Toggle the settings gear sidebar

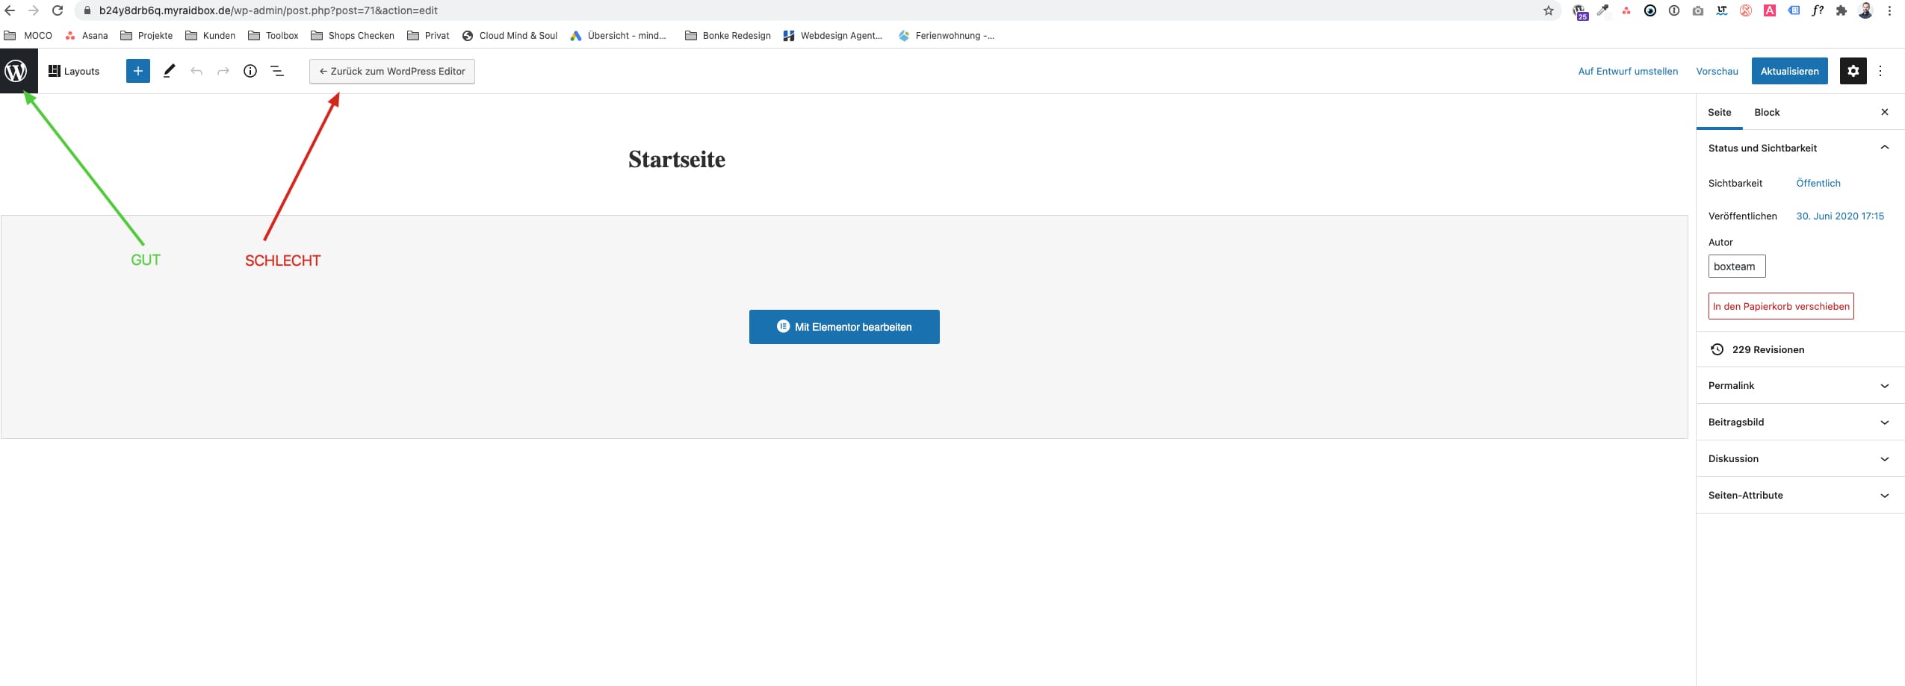pyautogui.click(x=1853, y=71)
